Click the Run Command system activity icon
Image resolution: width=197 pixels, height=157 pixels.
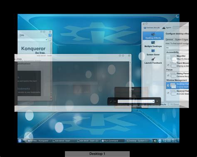115,101
